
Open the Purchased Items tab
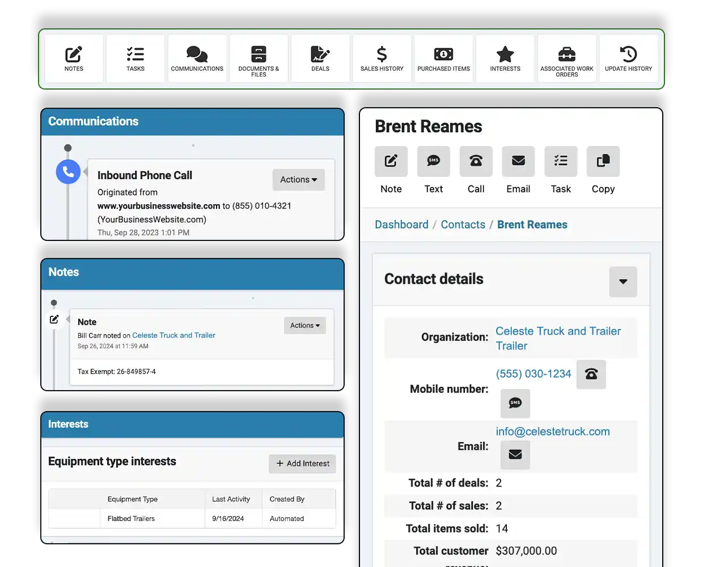pyautogui.click(x=443, y=59)
